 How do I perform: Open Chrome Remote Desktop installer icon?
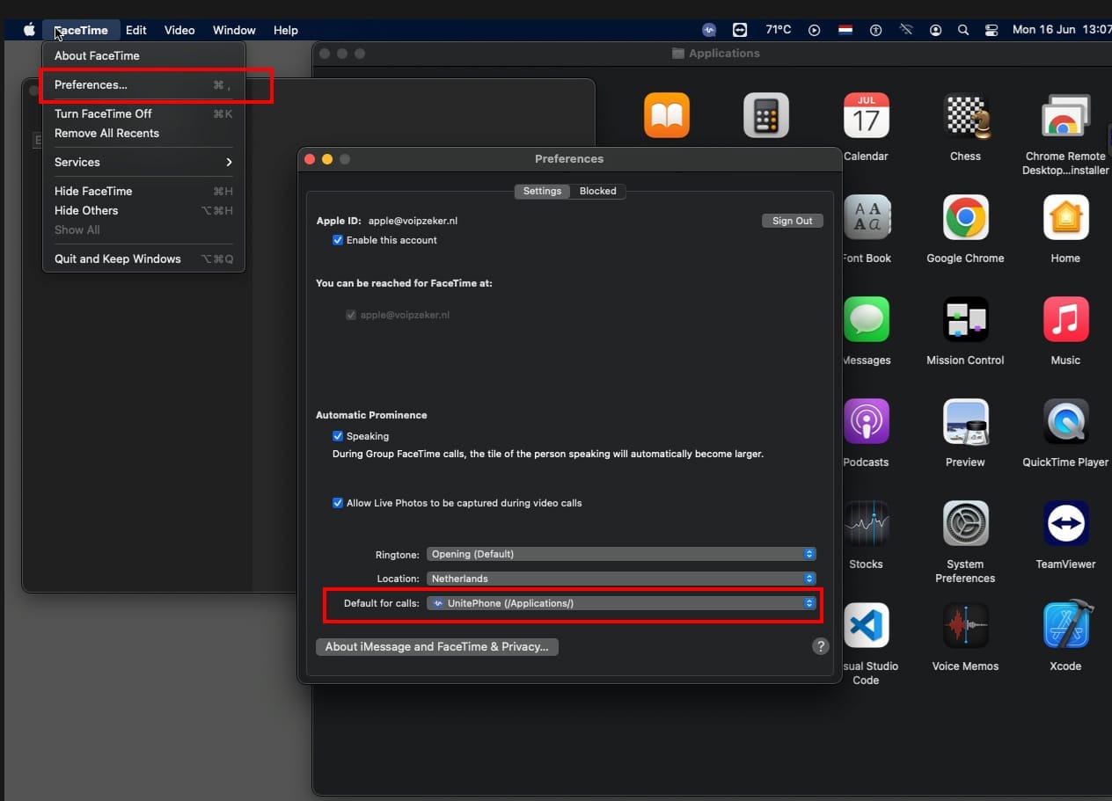(x=1065, y=115)
